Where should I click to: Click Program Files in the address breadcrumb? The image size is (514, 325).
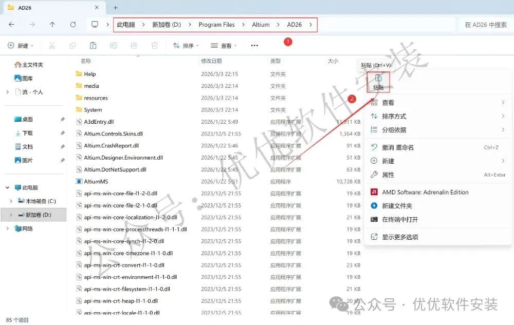(x=217, y=25)
